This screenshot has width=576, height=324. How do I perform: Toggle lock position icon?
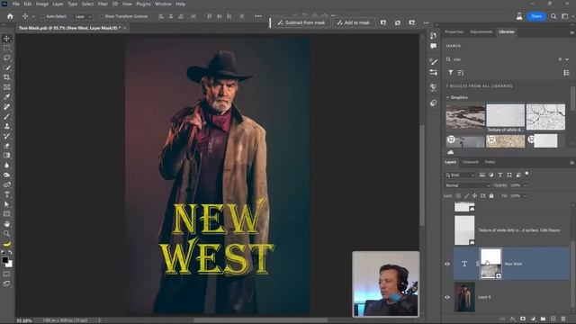(x=474, y=196)
